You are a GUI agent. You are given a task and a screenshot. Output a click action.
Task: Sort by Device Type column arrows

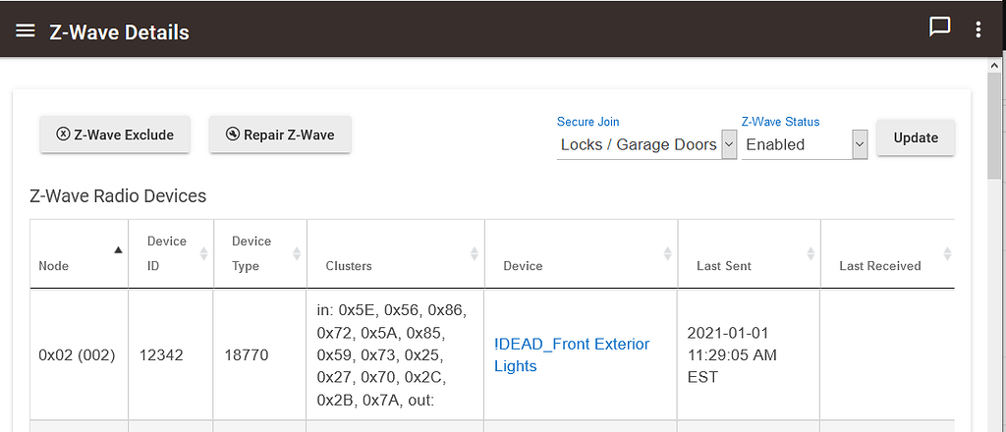[297, 253]
